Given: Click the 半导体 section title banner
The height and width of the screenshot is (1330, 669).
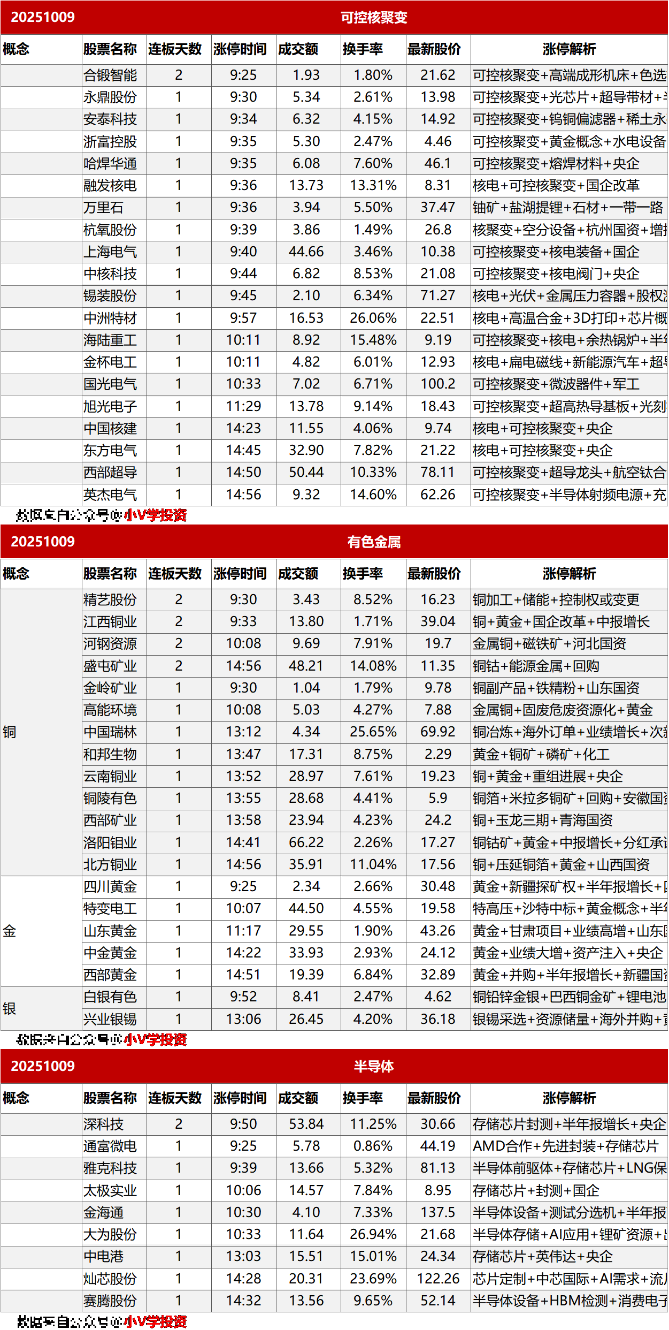Looking at the screenshot, I should click(x=374, y=1066).
